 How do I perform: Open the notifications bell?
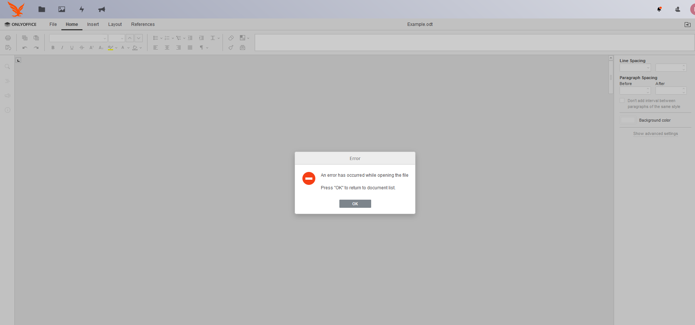(x=659, y=9)
